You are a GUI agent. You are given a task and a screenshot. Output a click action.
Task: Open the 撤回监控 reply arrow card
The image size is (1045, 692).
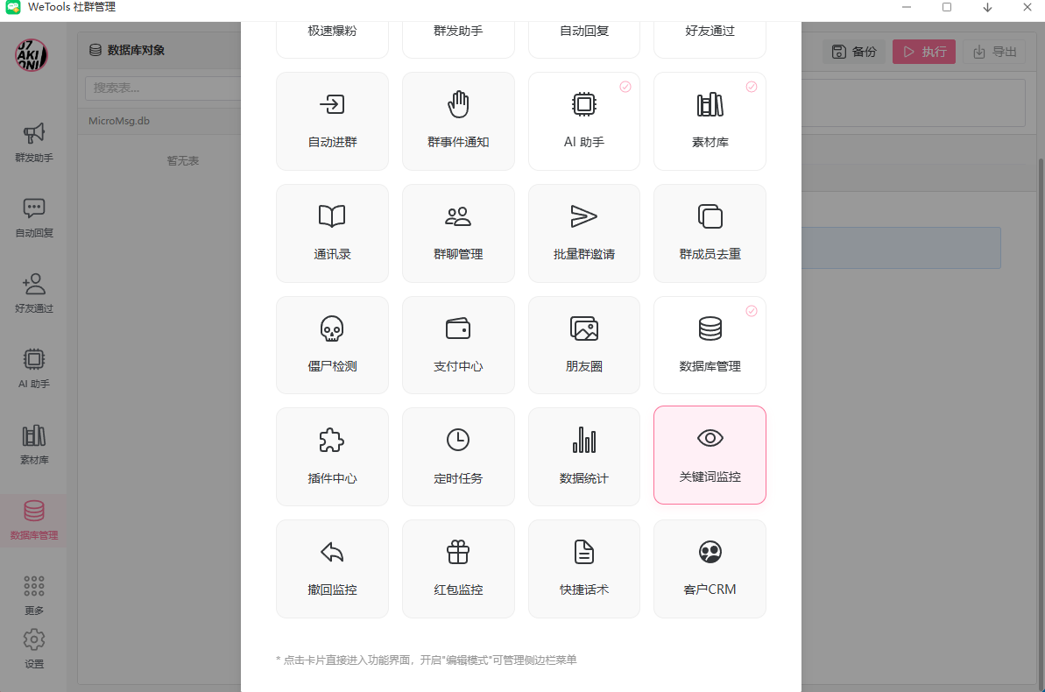pos(332,568)
